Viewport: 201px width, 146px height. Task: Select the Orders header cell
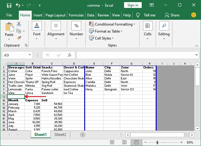[x=149, y=68]
